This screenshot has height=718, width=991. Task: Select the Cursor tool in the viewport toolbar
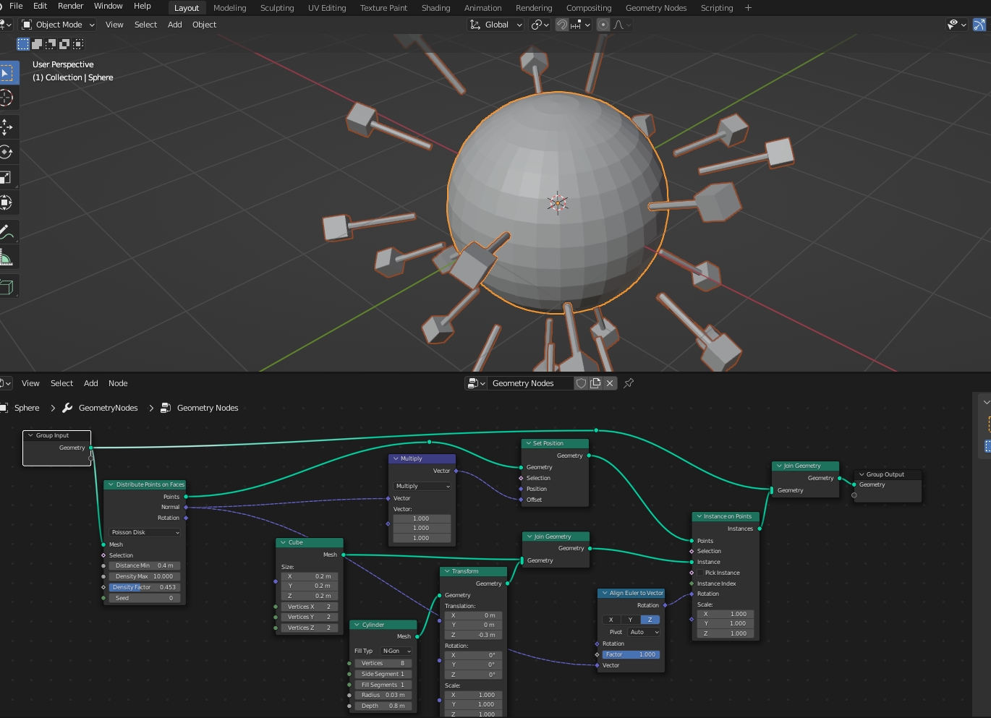pos(7,98)
